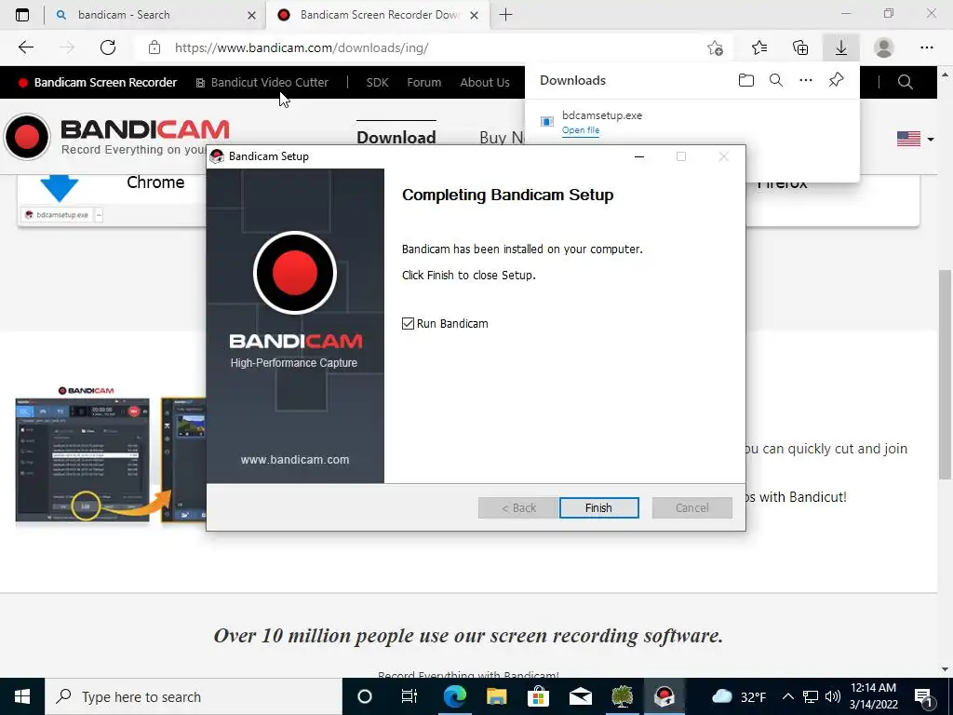Open Bandicam Screen Recorder nav link
The height and width of the screenshot is (715, 953).
[x=98, y=82]
